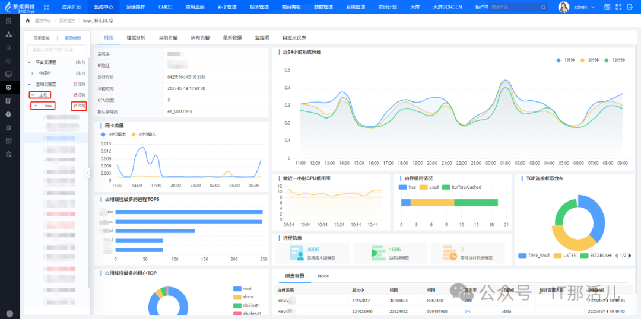
Task: Open the monitor screen icon in sidebar
Action: [x=8, y=74]
